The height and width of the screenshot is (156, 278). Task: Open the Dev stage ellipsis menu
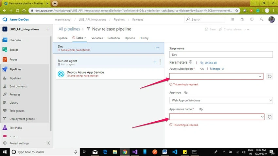(x=157, y=47)
